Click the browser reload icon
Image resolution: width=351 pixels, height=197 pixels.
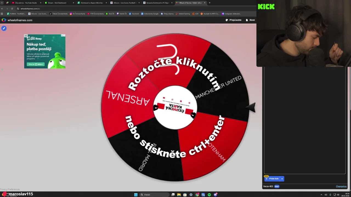pyautogui.click(x=12, y=8)
